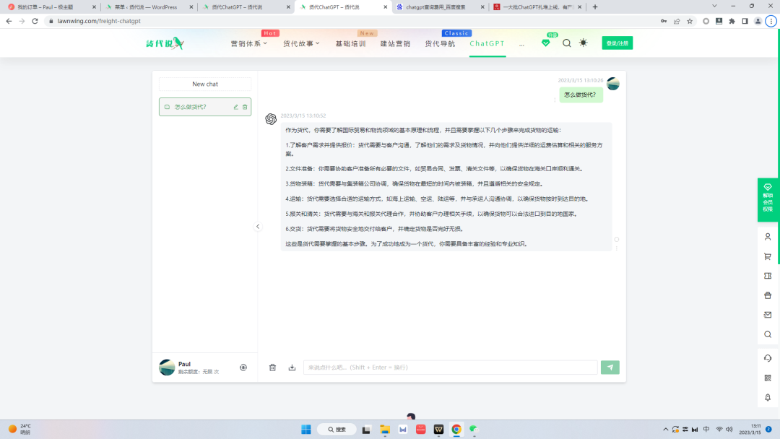The height and width of the screenshot is (439, 780).
Task: Select the headset customer service icon
Action: [767, 357]
